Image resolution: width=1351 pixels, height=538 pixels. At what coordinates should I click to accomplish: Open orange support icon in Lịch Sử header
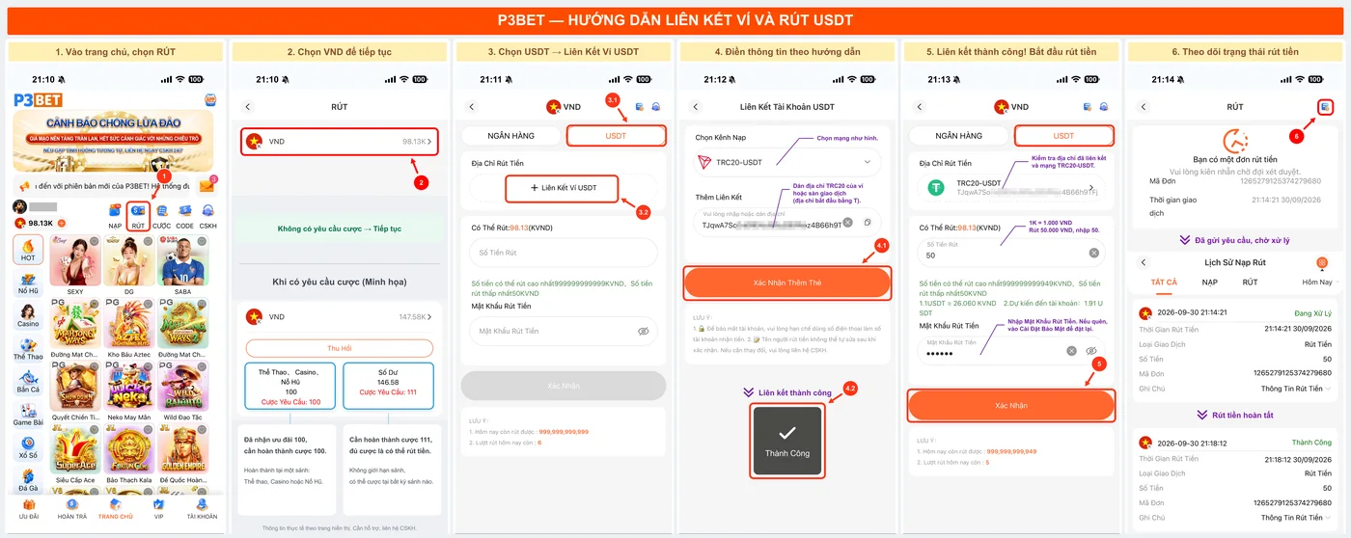[x=1322, y=262]
